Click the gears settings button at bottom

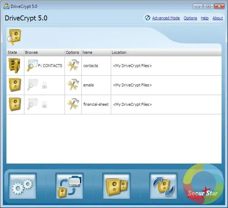coord(23,186)
